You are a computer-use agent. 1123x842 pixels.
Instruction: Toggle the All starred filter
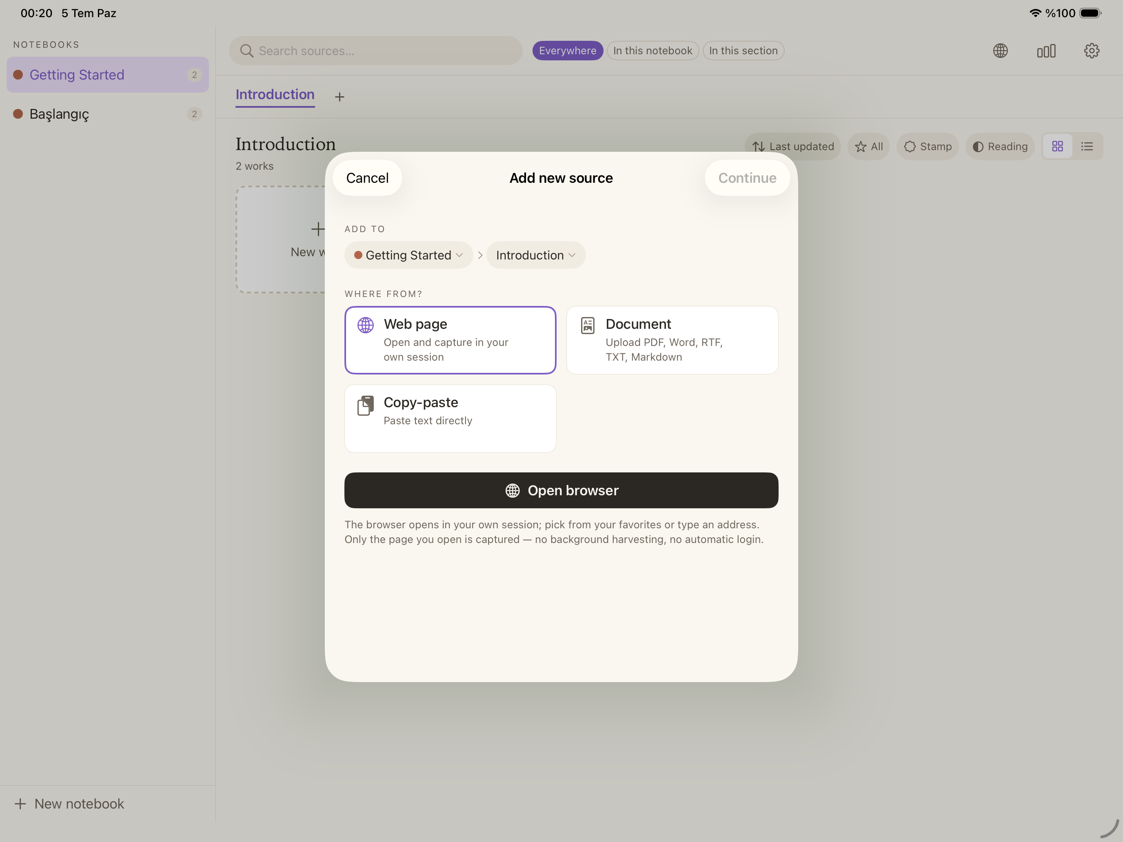point(869,146)
